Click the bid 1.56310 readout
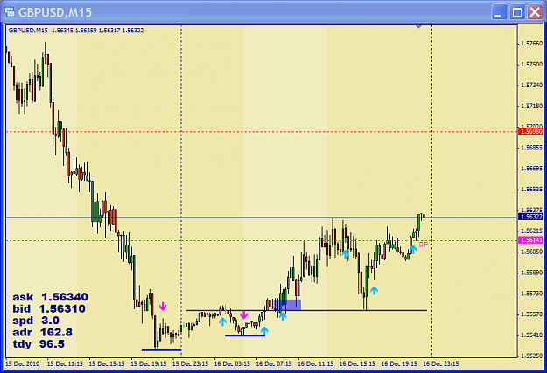The image size is (547, 373). [x=49, y=309]
